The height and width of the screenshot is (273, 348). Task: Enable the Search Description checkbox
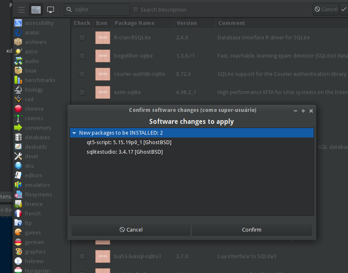(x=135, y=10)
